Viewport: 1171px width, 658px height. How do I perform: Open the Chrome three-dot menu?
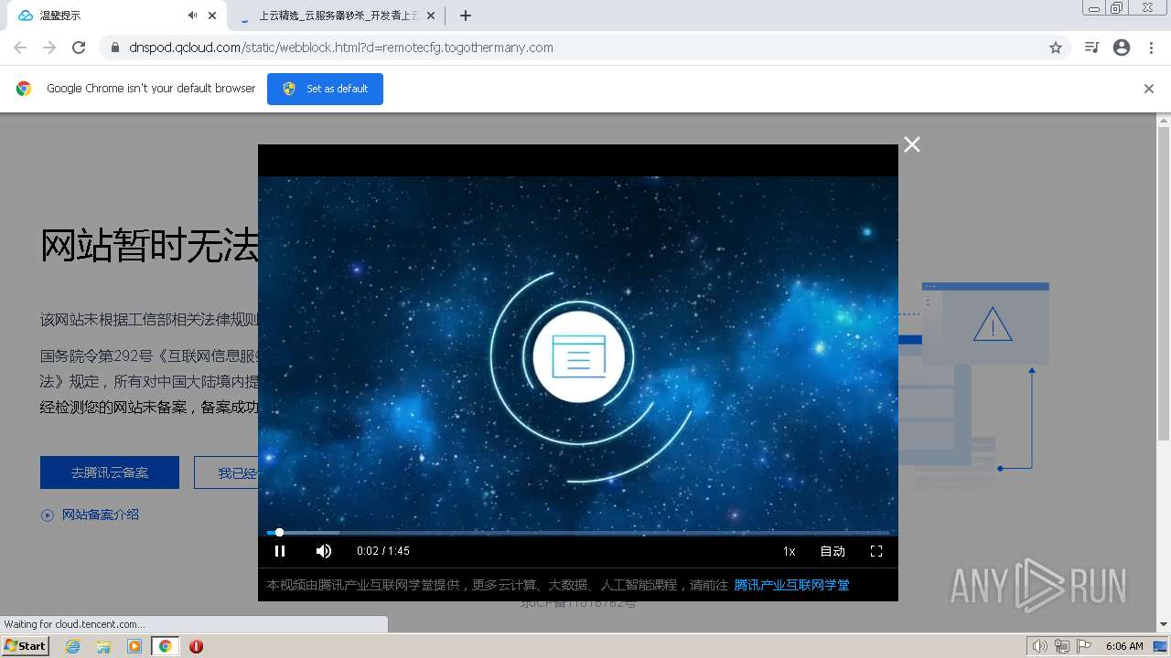[x=1151, y=48]
